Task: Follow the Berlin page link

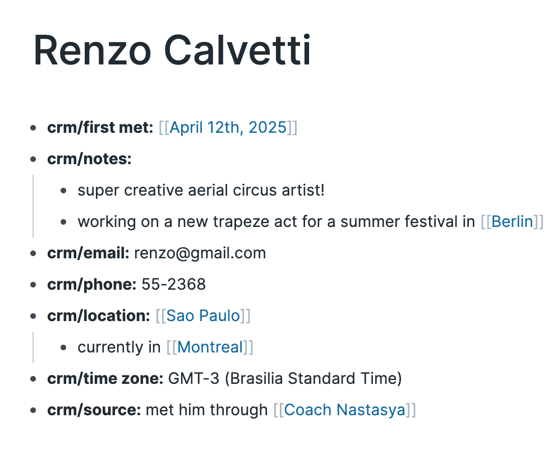Action: click(512, 221)
